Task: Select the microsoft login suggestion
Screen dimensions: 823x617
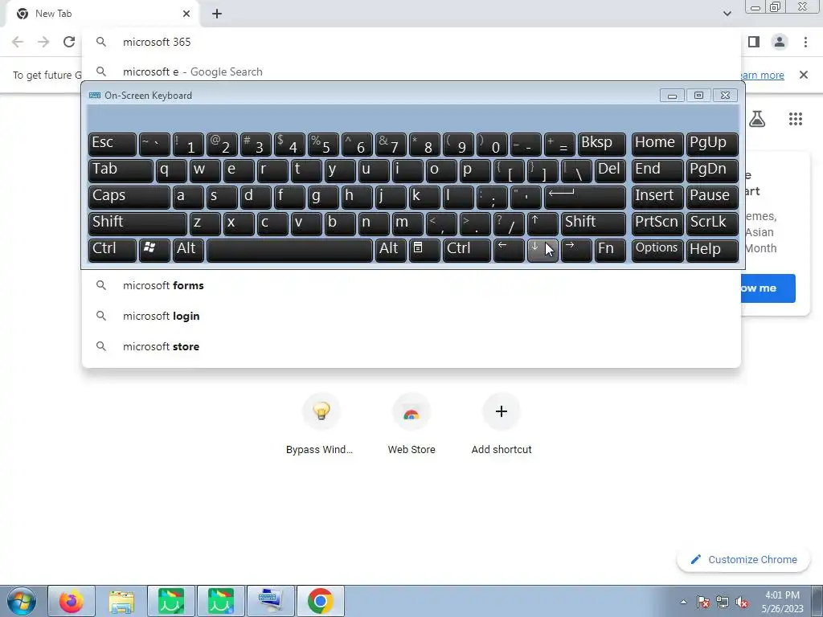Action: click(411, 316)
